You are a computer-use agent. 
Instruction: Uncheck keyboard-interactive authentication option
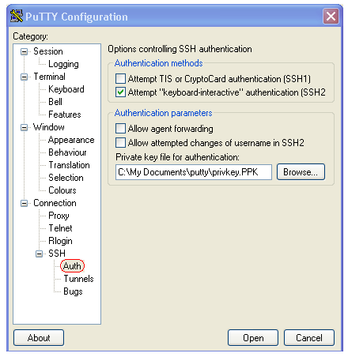click(120, 92)
